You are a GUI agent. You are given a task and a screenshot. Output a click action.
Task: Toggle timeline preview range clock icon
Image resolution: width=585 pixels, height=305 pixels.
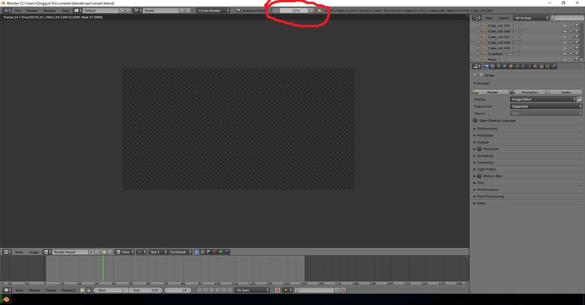pos(82,290)
